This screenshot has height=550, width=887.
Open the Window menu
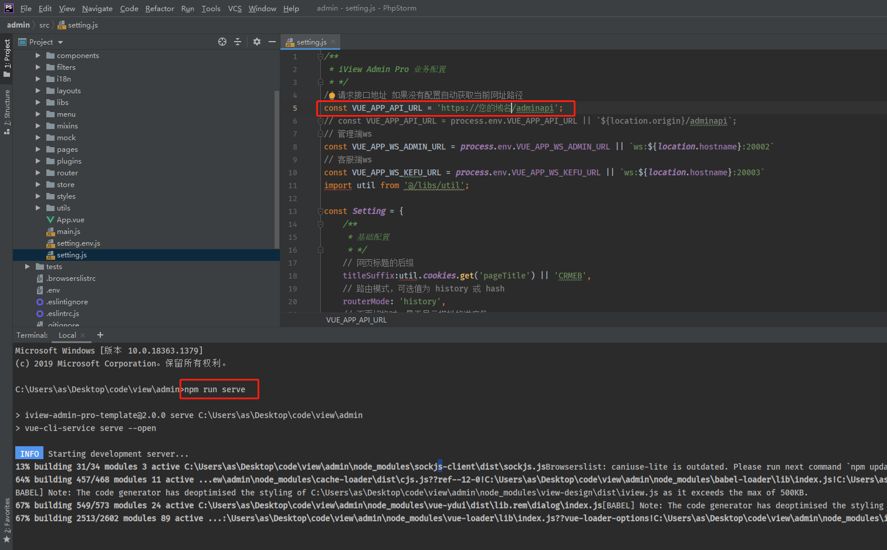(262, 8)
